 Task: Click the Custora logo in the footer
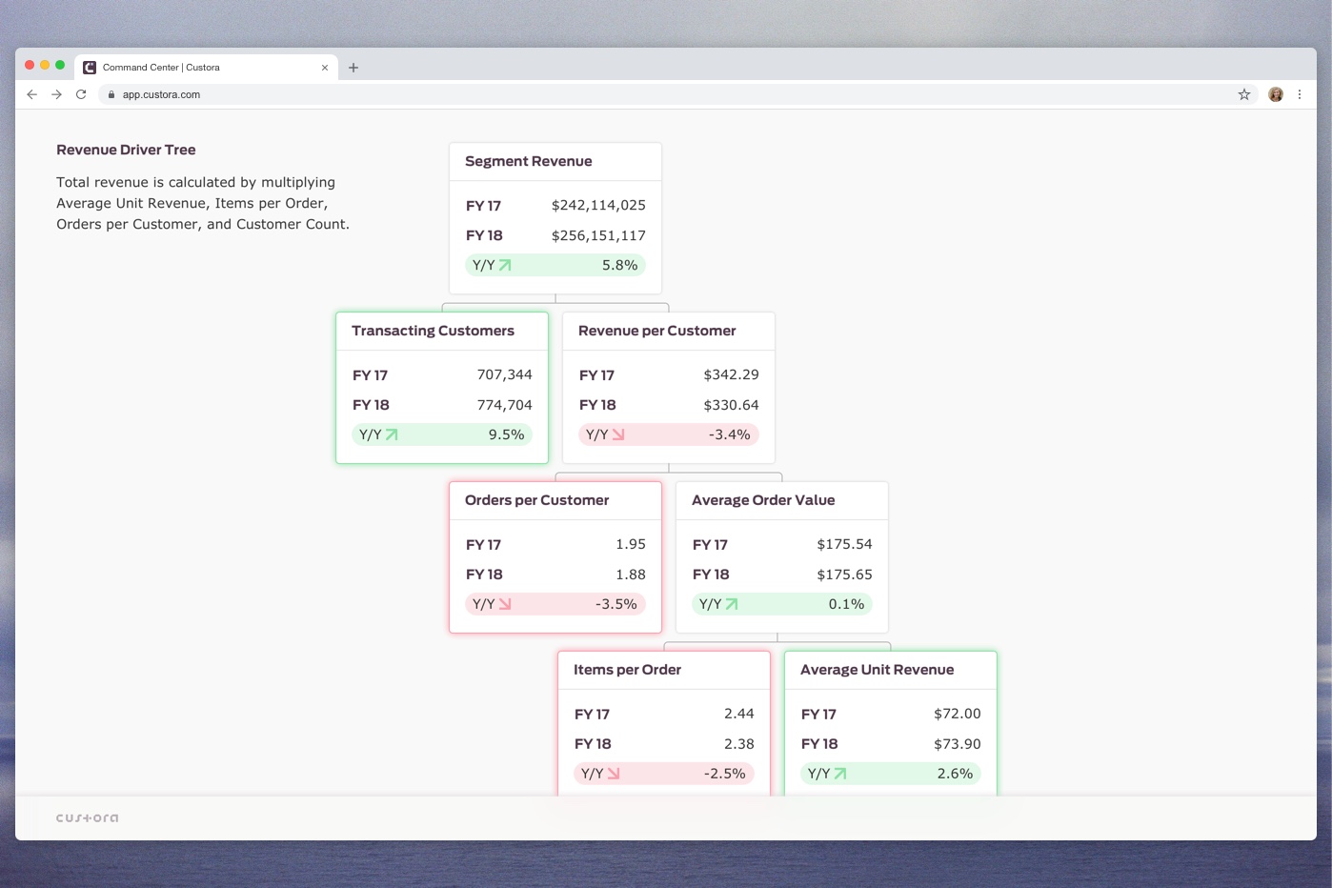(88, 817)
